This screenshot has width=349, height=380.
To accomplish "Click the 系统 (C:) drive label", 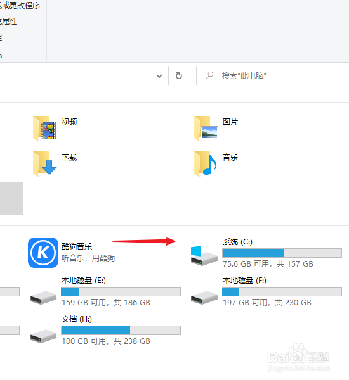I will tap(237, 242).
